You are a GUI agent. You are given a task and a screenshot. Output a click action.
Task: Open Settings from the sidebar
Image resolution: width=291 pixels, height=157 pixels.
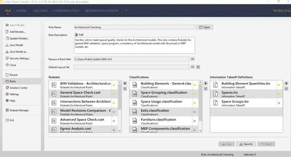pyautogui.click(x=12, y=94)
